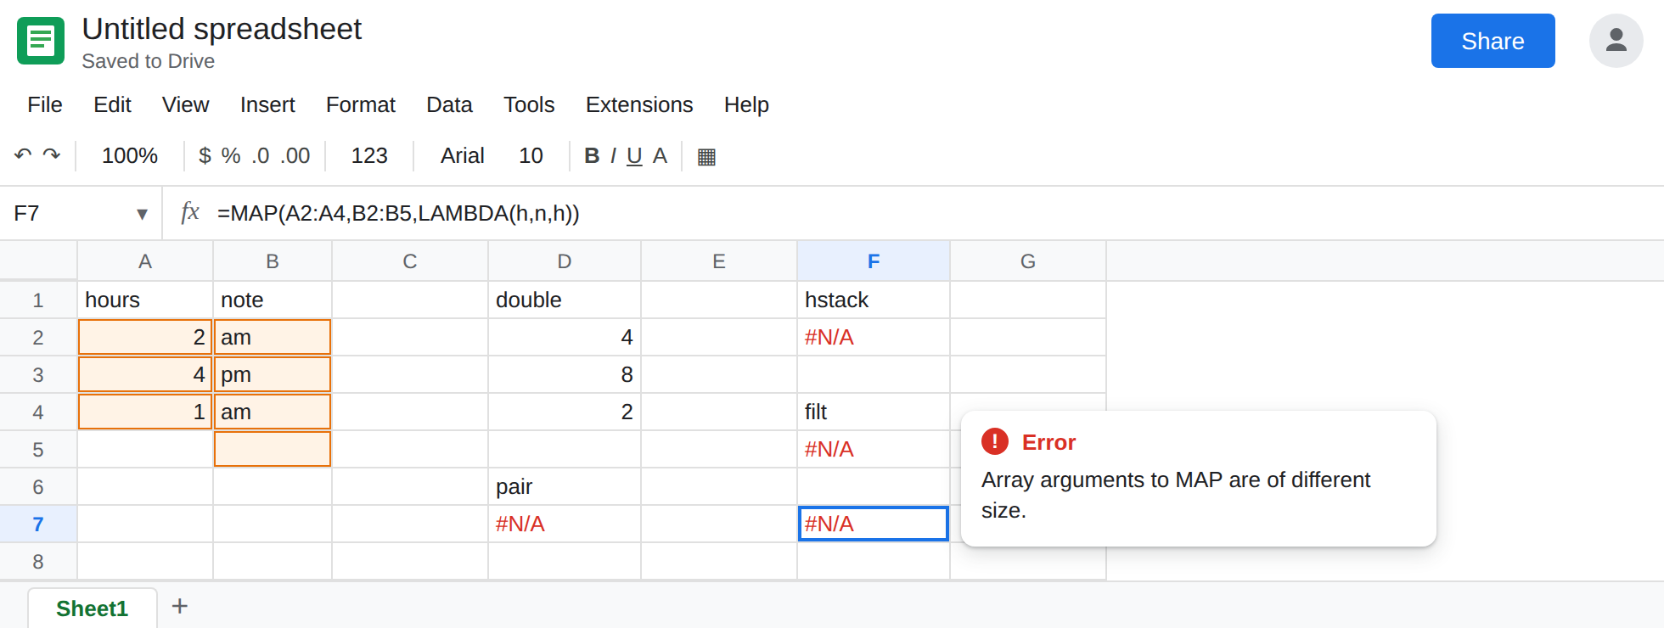Select cell D3 with value 8

coord(565,375)
